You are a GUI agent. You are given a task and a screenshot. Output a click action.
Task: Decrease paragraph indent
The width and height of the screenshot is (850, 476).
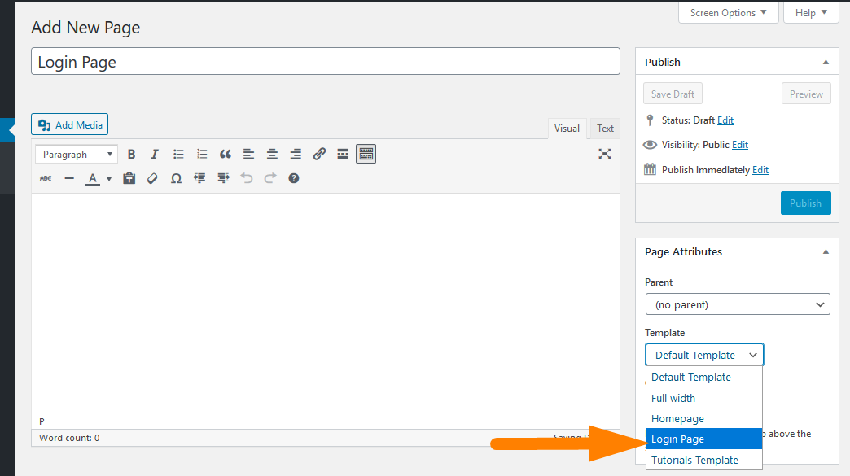point(199,178)
